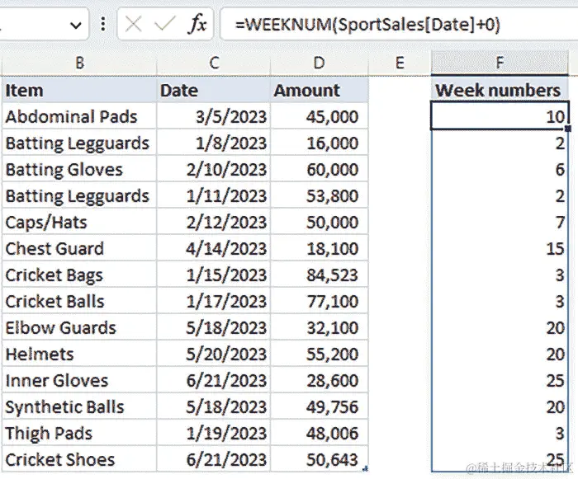
Task: Confirm formula entry with the checkmark
Action: point(165,25)
